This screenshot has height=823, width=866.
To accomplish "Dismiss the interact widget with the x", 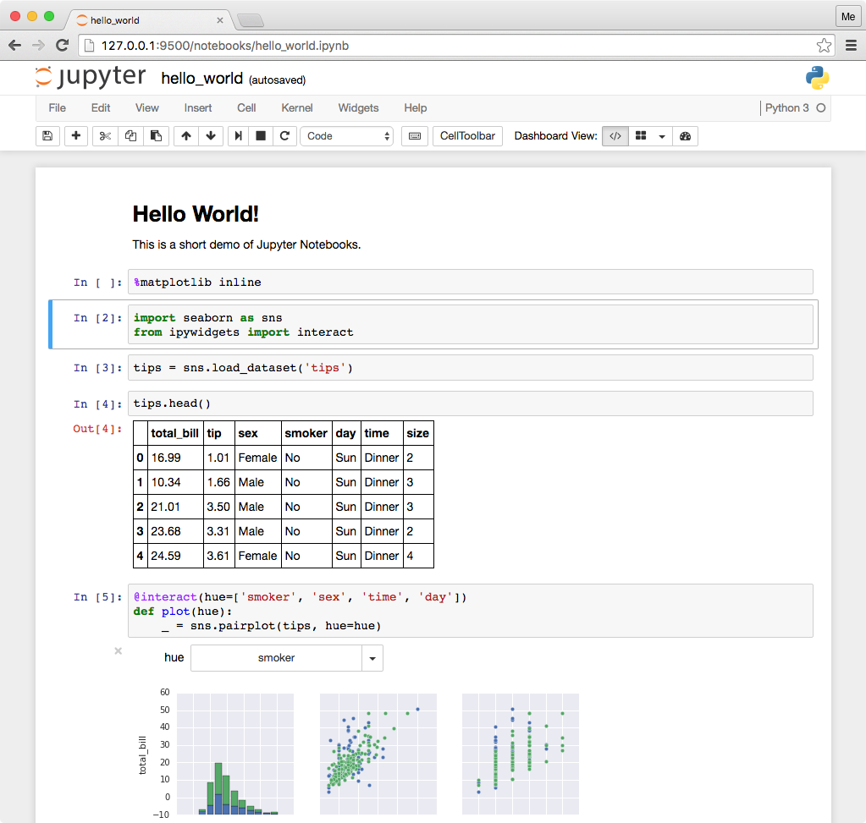I will point(118,651).
